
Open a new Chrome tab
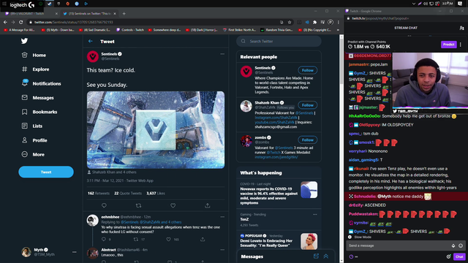click(124, 13)
